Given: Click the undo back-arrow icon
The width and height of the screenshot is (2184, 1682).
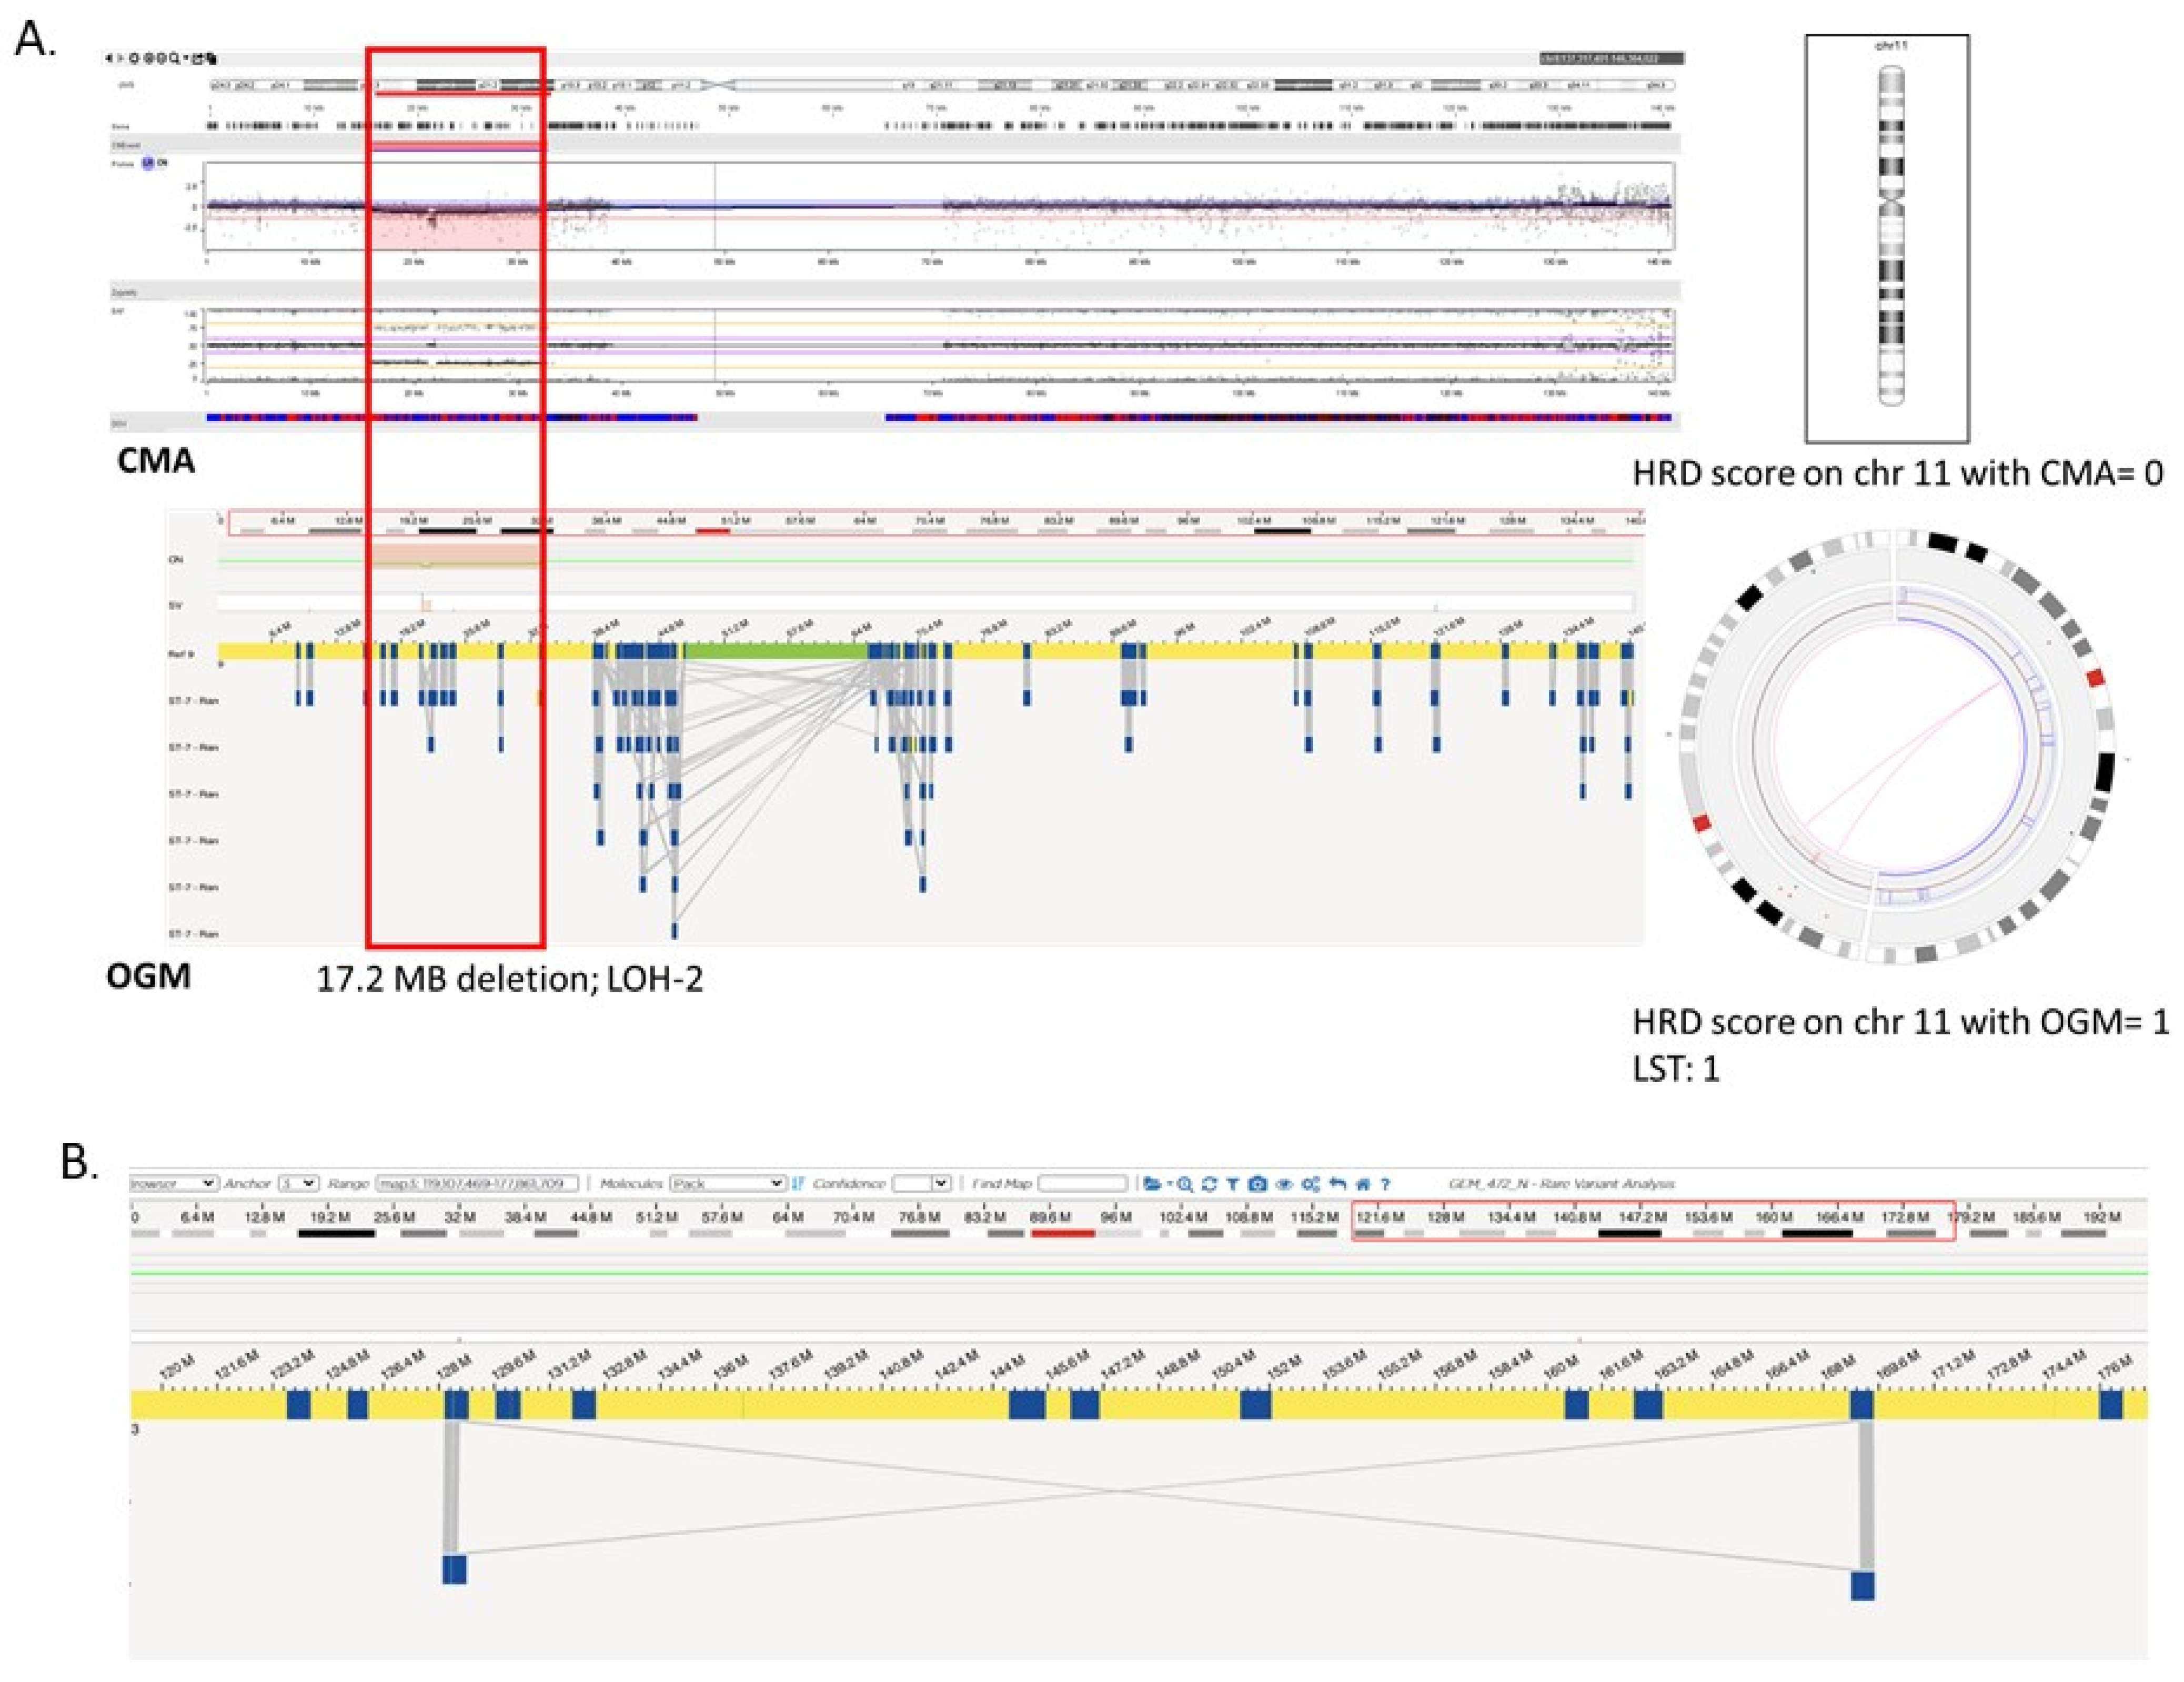Looking at the screenshot, I should coord(1338,1184).
